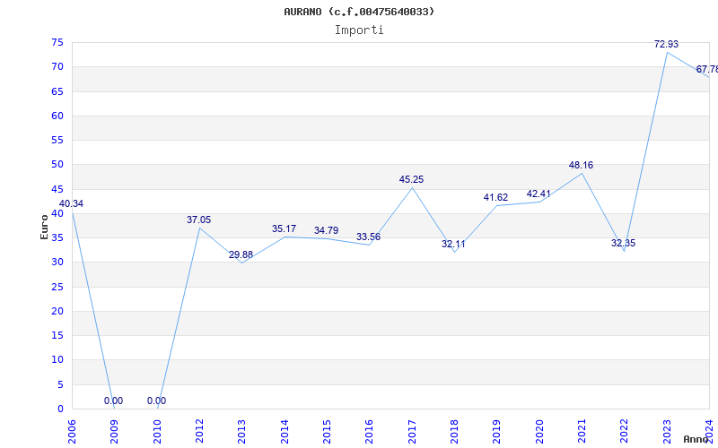Select the 33.56 label for 2016
This screenshot has height=448, width=718.
(x=368, y=237)
